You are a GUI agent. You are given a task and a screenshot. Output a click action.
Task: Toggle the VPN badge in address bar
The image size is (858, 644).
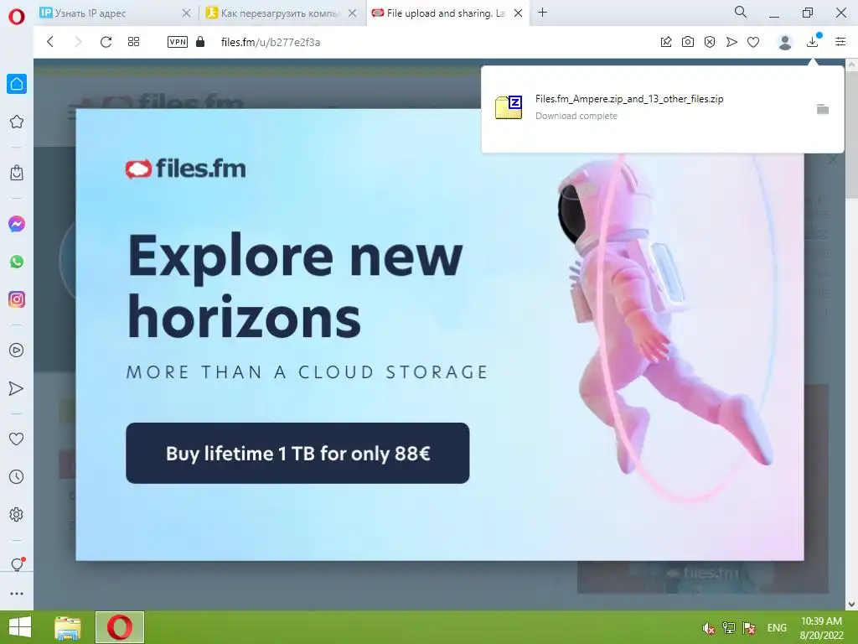(x=178, y=42)
